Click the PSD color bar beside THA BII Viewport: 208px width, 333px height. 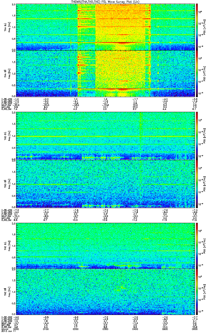point(197,73)
